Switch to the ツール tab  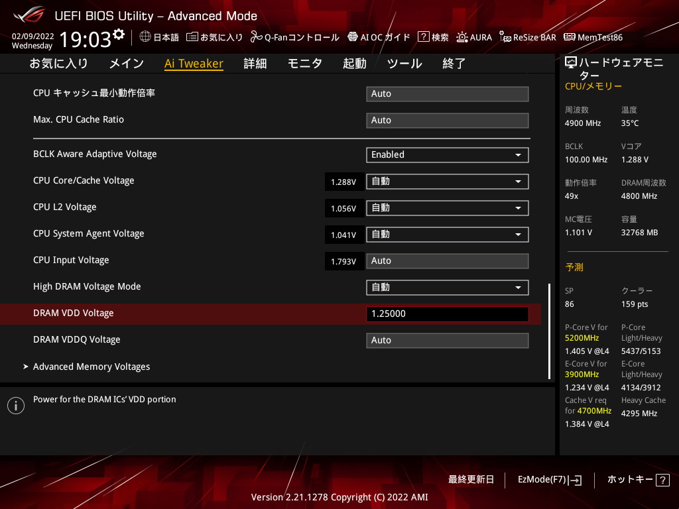(x=404, y=64)
